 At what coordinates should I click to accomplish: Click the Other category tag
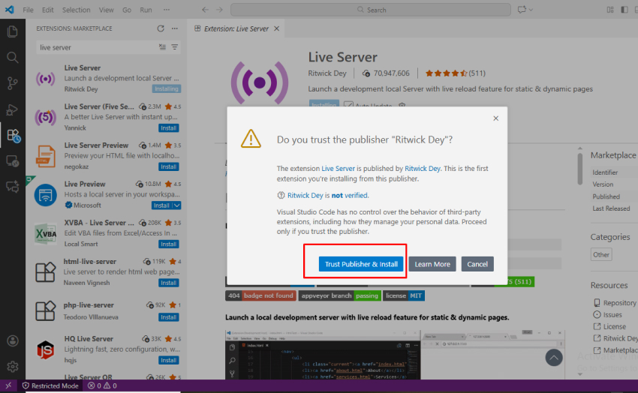[x=601, y=254]
